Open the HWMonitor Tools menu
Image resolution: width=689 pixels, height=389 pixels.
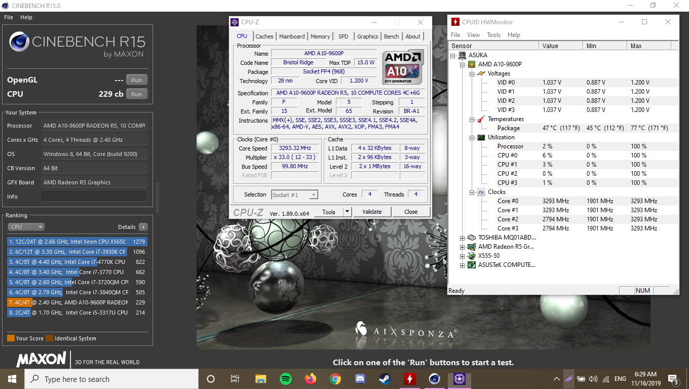pos(493,35)
